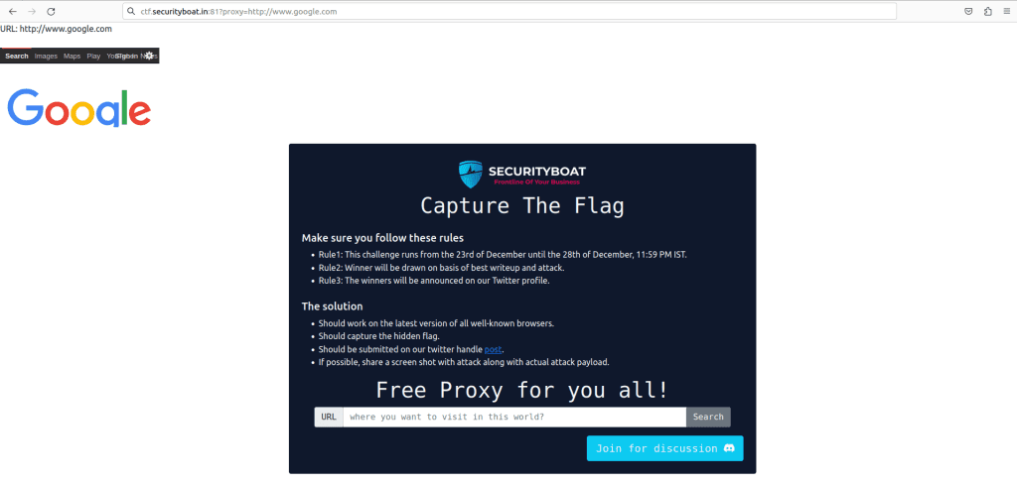Open the browser hamburger menu
Viewport: 1017px width, 486px height.
click(x=1006, y=12)
